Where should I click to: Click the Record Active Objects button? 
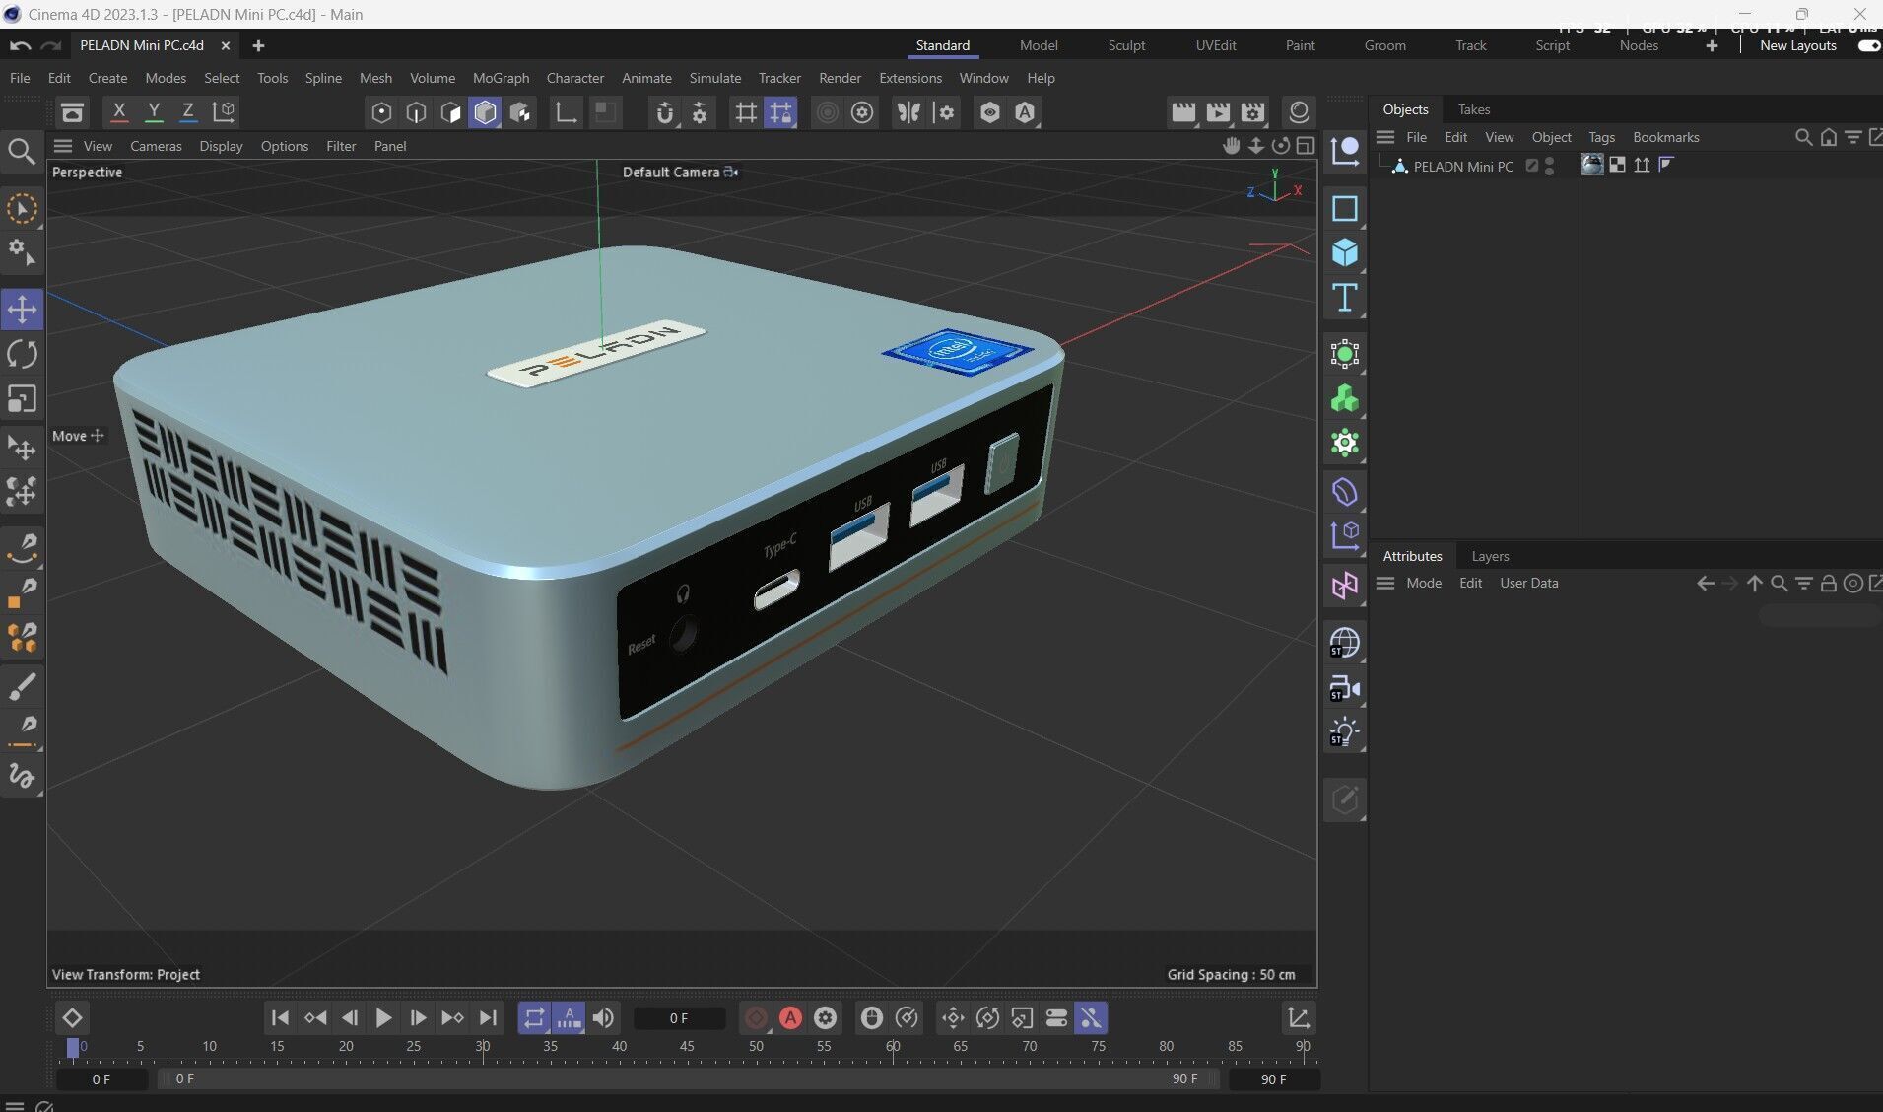click(756, 1018)
